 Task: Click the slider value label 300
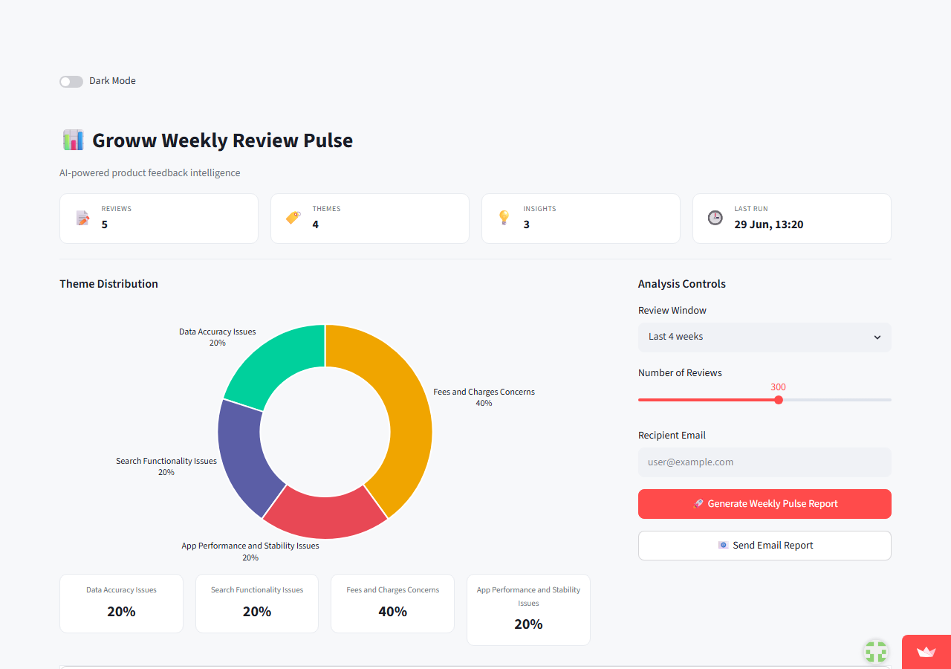[x=778, y=387]
